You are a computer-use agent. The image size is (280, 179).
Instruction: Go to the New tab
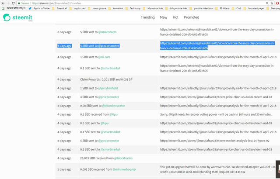click(164, 17)
